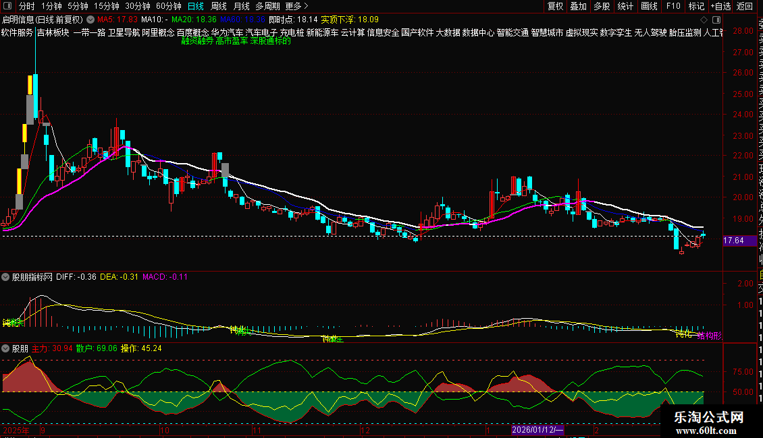763x438 pixels.
Task: Select the 日线 daily chart tab
Action: coord(196,6)
